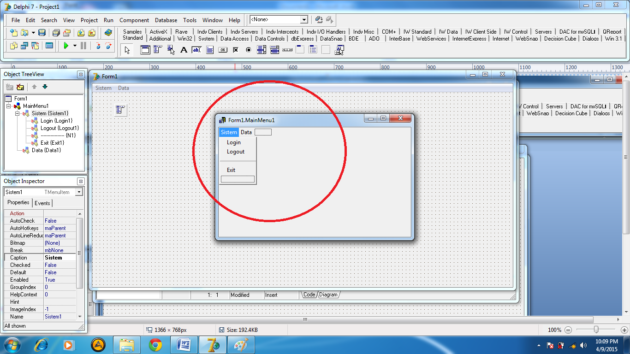Open Google Chrome from taskbar
Image resolution: width=630 pixels, height=354 pixels.
155,345
